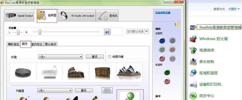Mute speakers with the blue speaker button
This screenshot has height=100, width=242.
(x=107, y=32)
